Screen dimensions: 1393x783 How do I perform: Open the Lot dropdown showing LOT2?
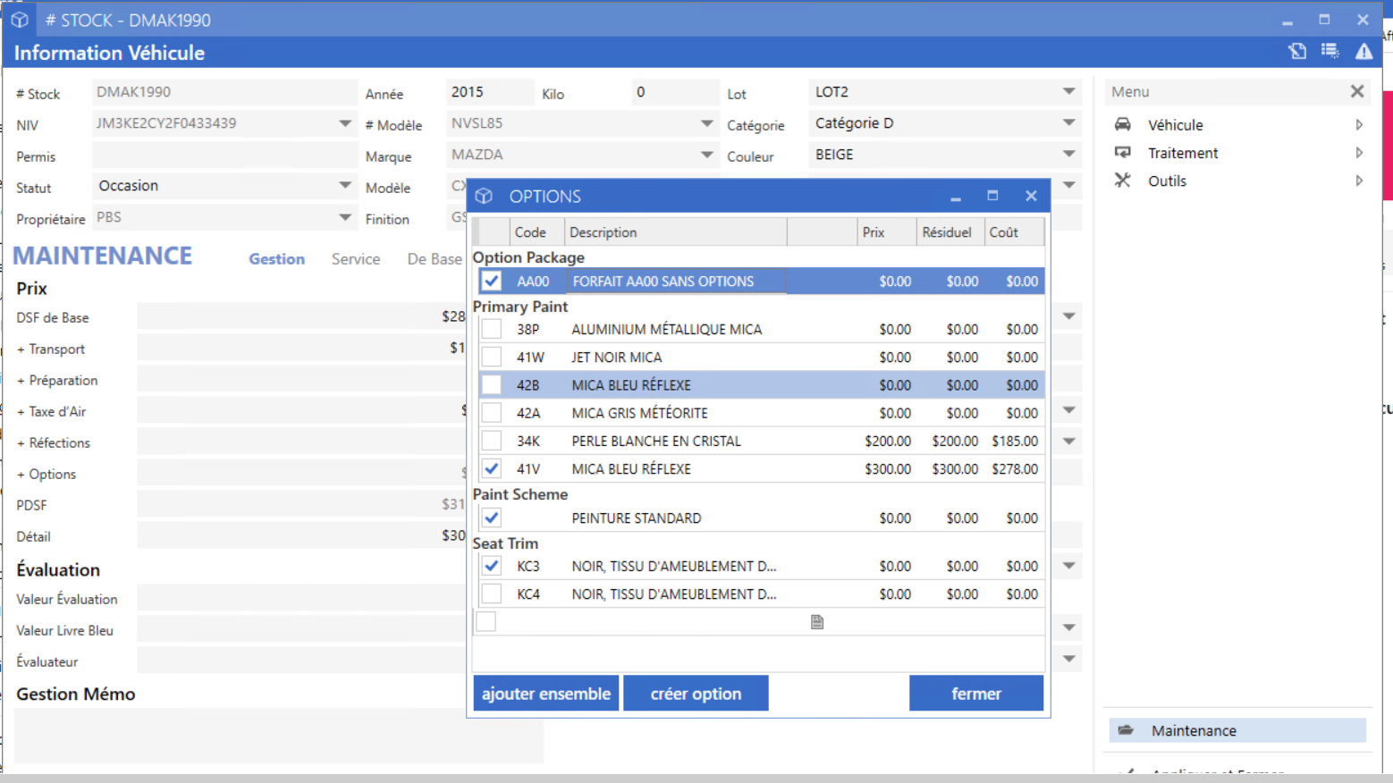1068,91
